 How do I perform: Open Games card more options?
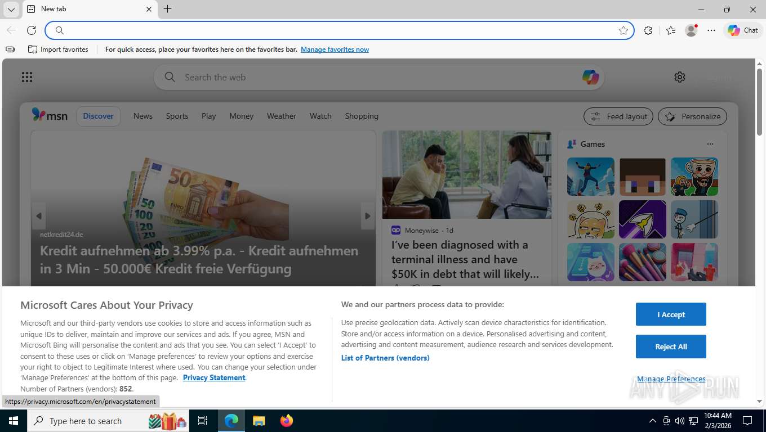(710, 144)
